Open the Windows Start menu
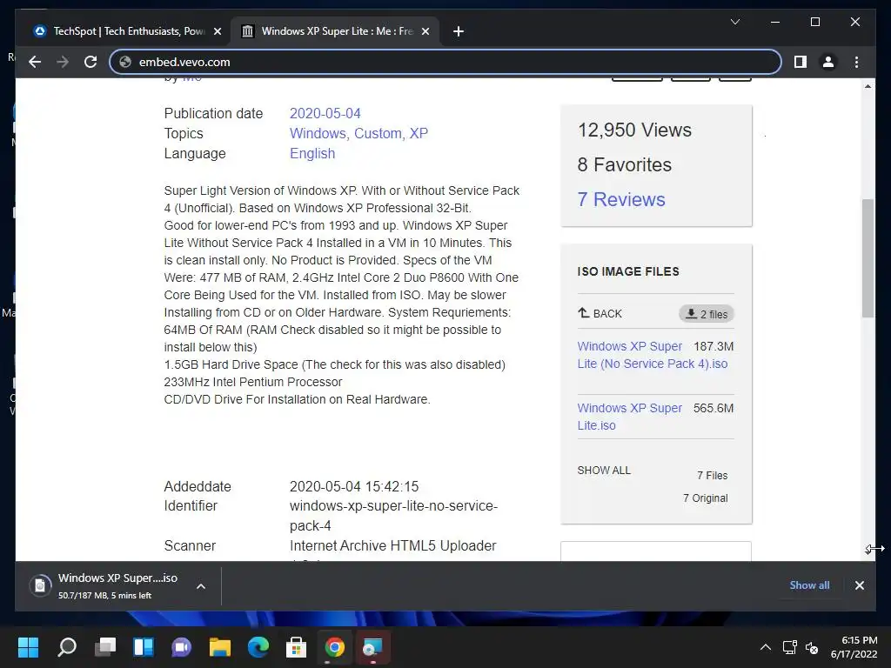891x668 pixels. coord(29,647)
